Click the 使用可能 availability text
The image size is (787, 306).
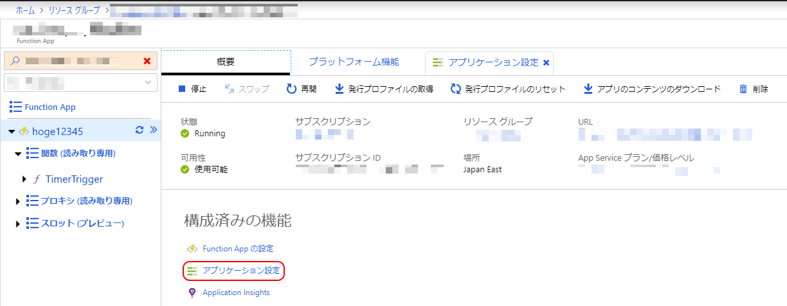(211, 169)
